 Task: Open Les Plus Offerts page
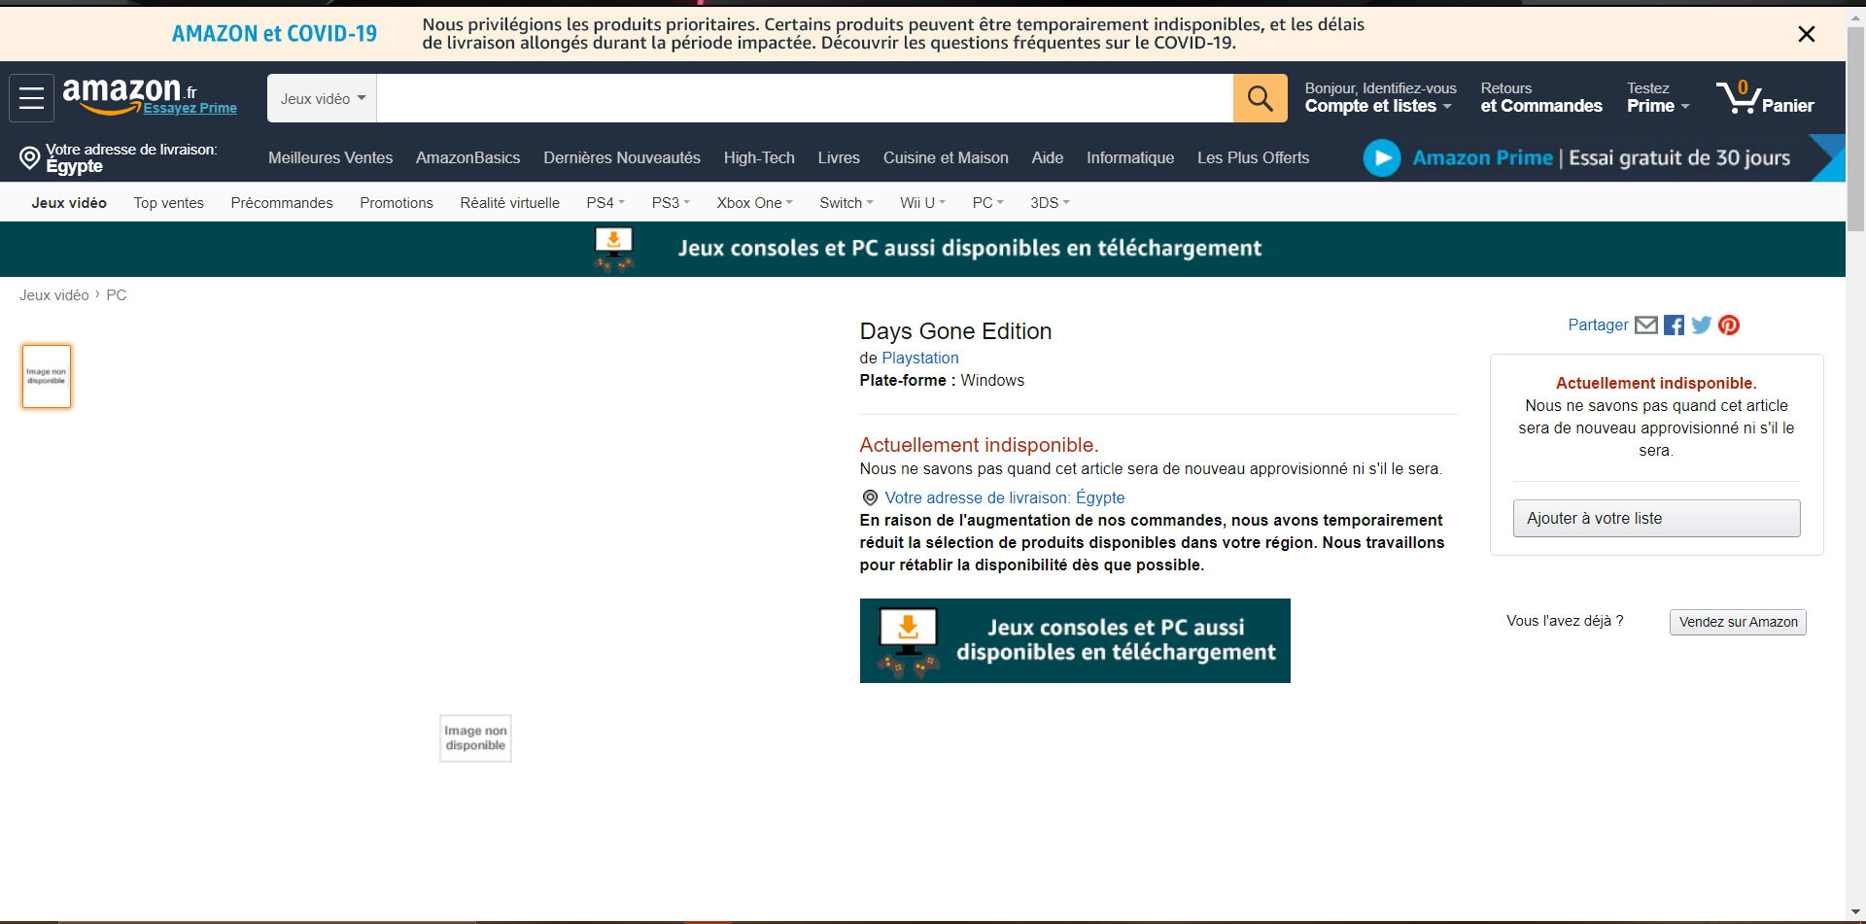coord(1253,157)
